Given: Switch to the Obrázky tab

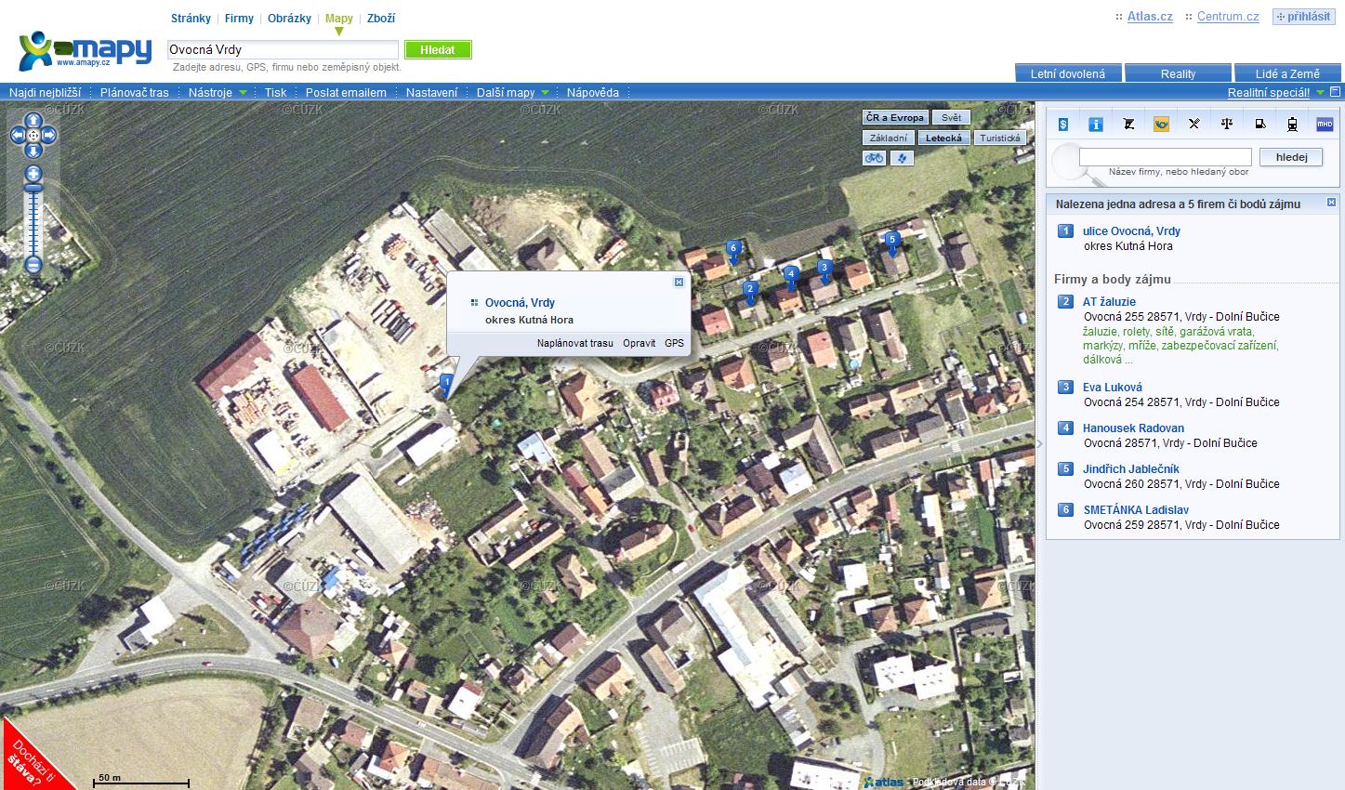Looking at the screenshot, I should click(x=289, y=19).
